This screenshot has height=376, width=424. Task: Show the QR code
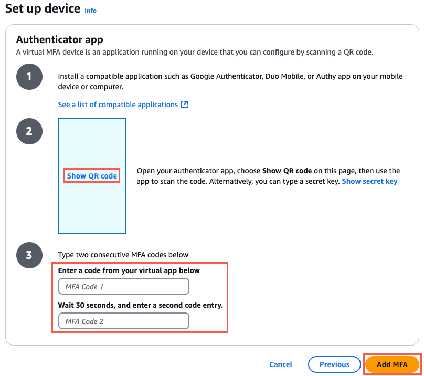point(92,176)
